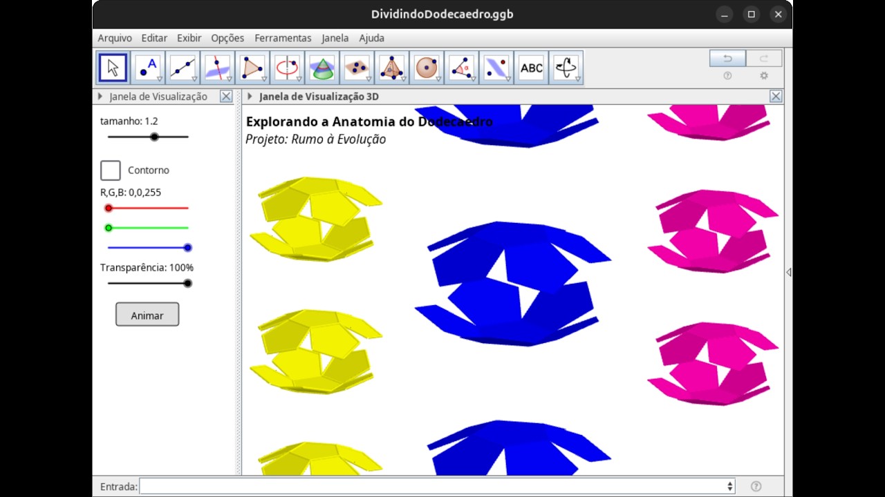Open the Pyramid tool submenu arrow
This screenshot has height=497, width=885.
[403, 79]
